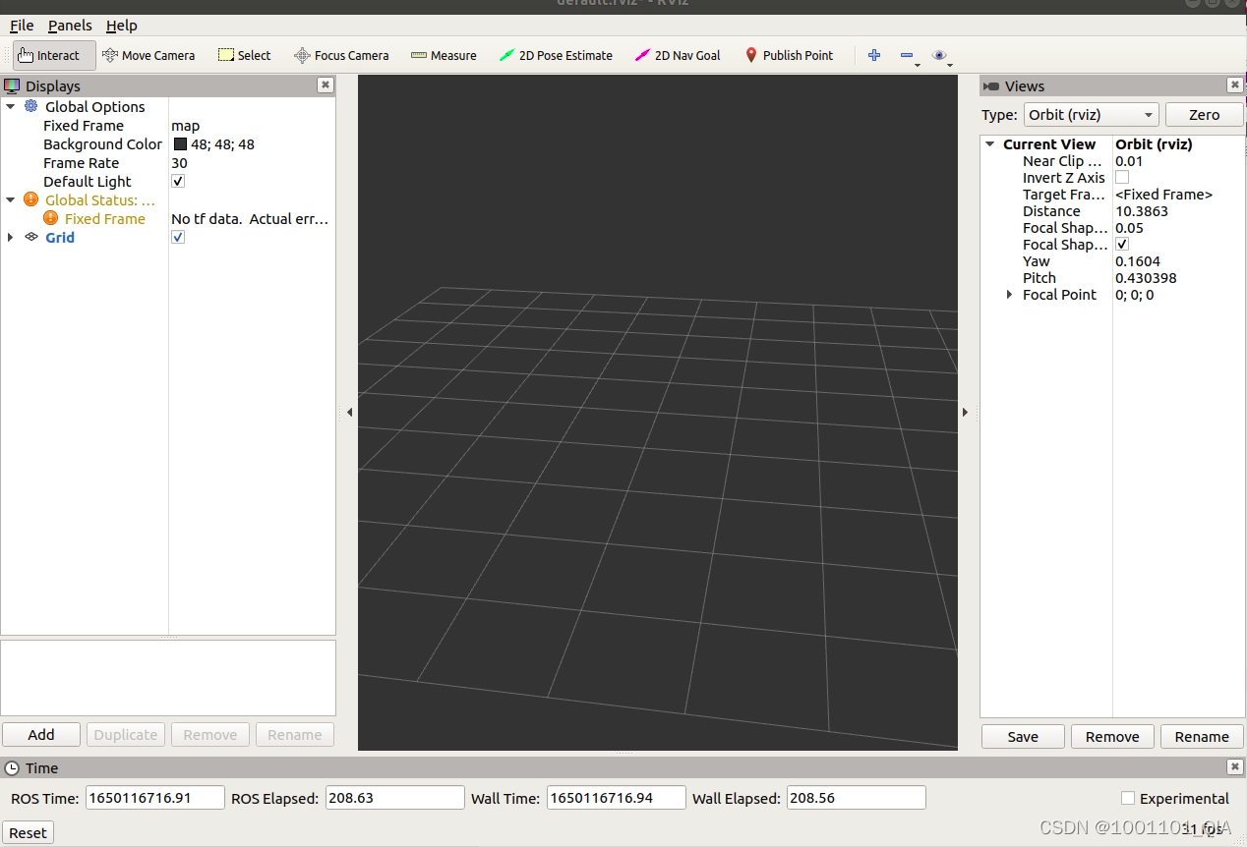Click the Distance value 10.3863
This screenshot has height=847, width=1247.
click(x=1142, y=211)
